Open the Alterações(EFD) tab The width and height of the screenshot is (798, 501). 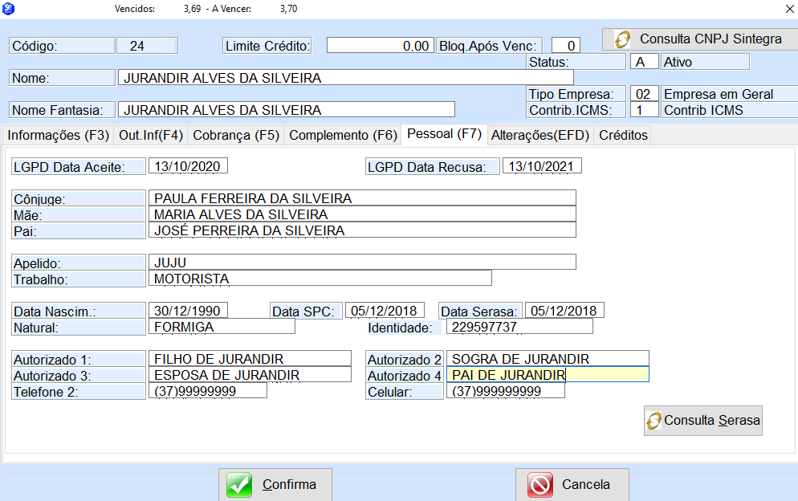(539, 135)
